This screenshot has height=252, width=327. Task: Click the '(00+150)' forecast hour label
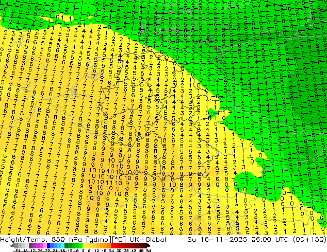[x=309, y=239]
